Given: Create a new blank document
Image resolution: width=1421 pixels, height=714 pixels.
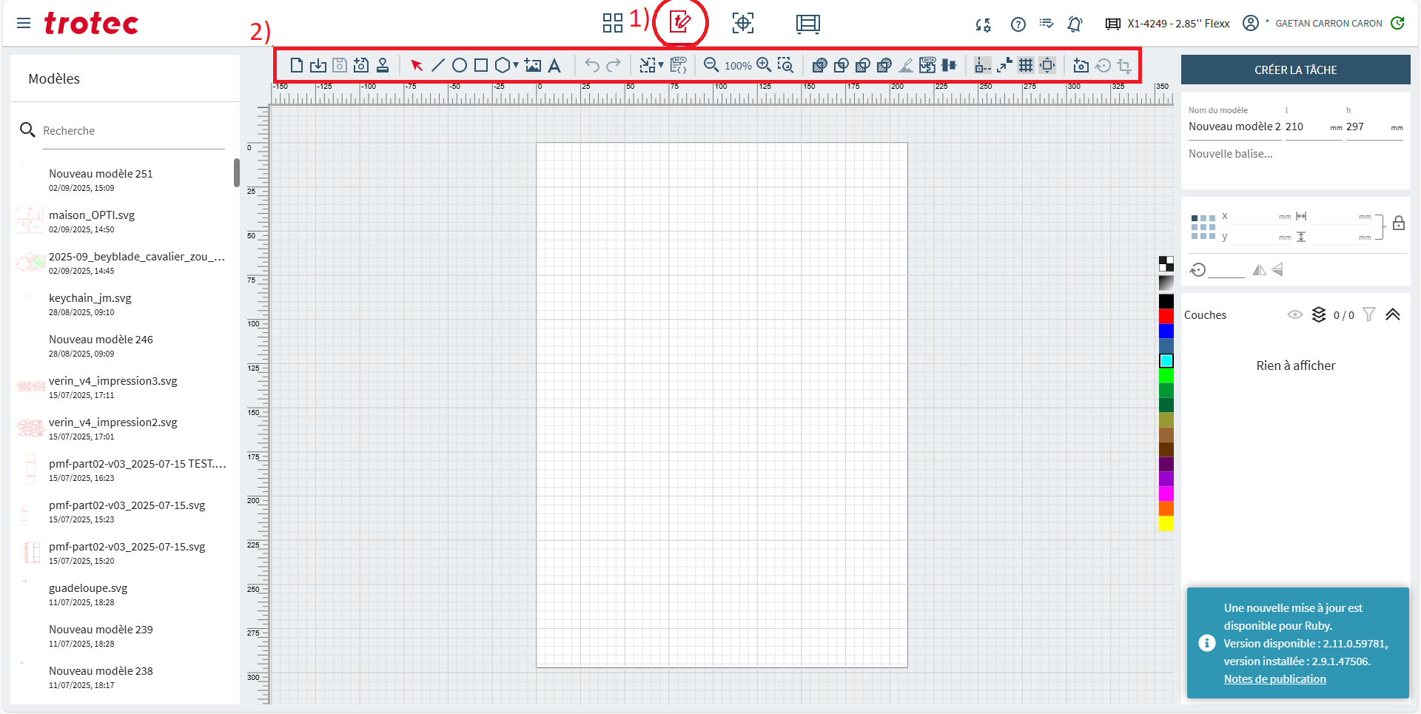Looking at the screenshot, I should point(296,65).
